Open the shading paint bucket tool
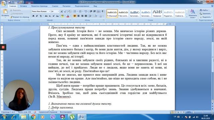 95,16
